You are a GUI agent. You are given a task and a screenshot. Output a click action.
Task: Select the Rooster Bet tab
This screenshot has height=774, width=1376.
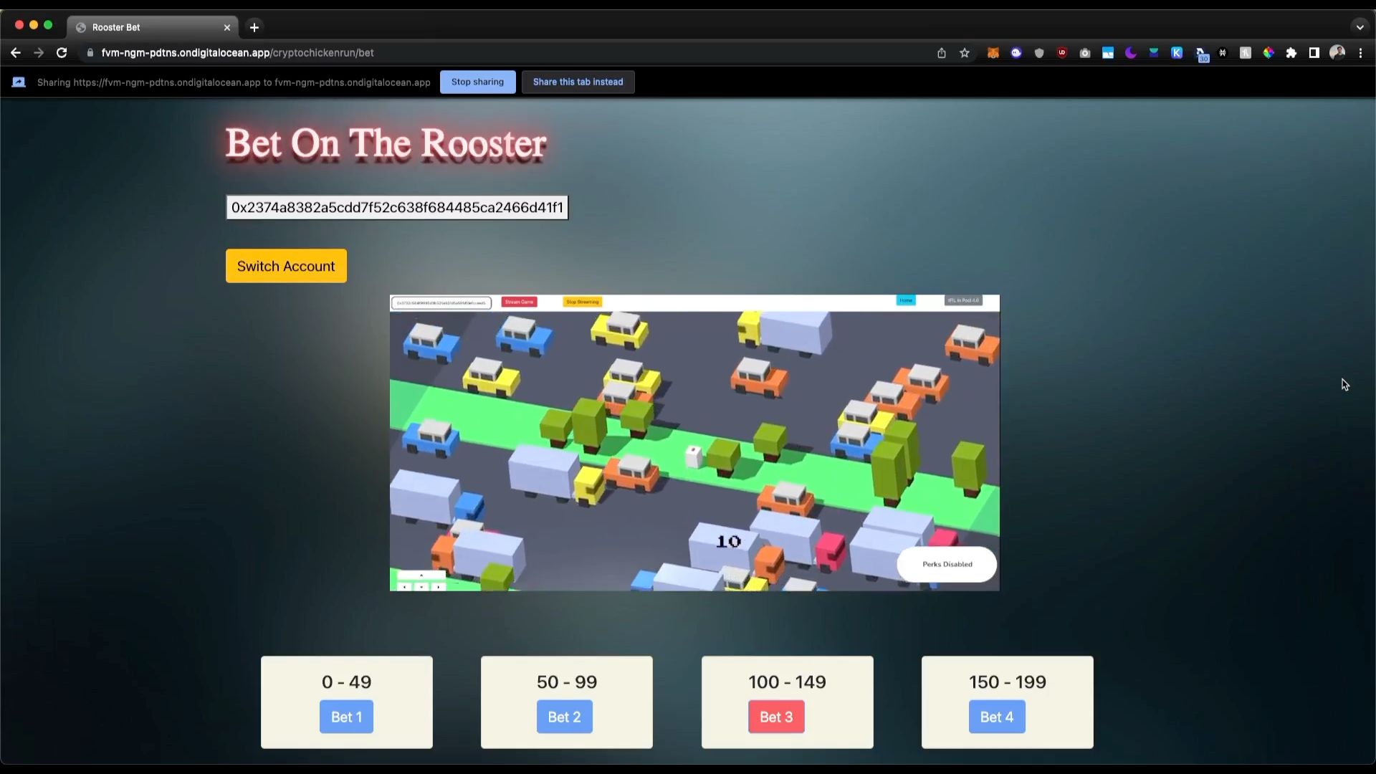click(153, 27)
